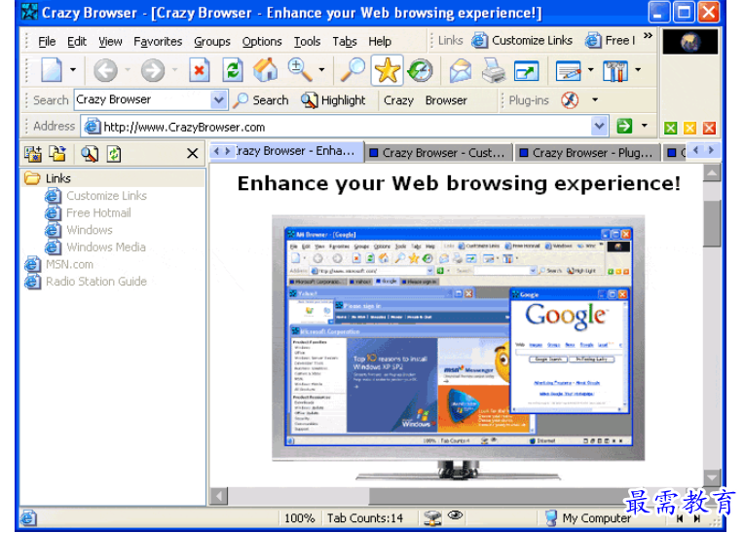Open the History clock icon

420,70
